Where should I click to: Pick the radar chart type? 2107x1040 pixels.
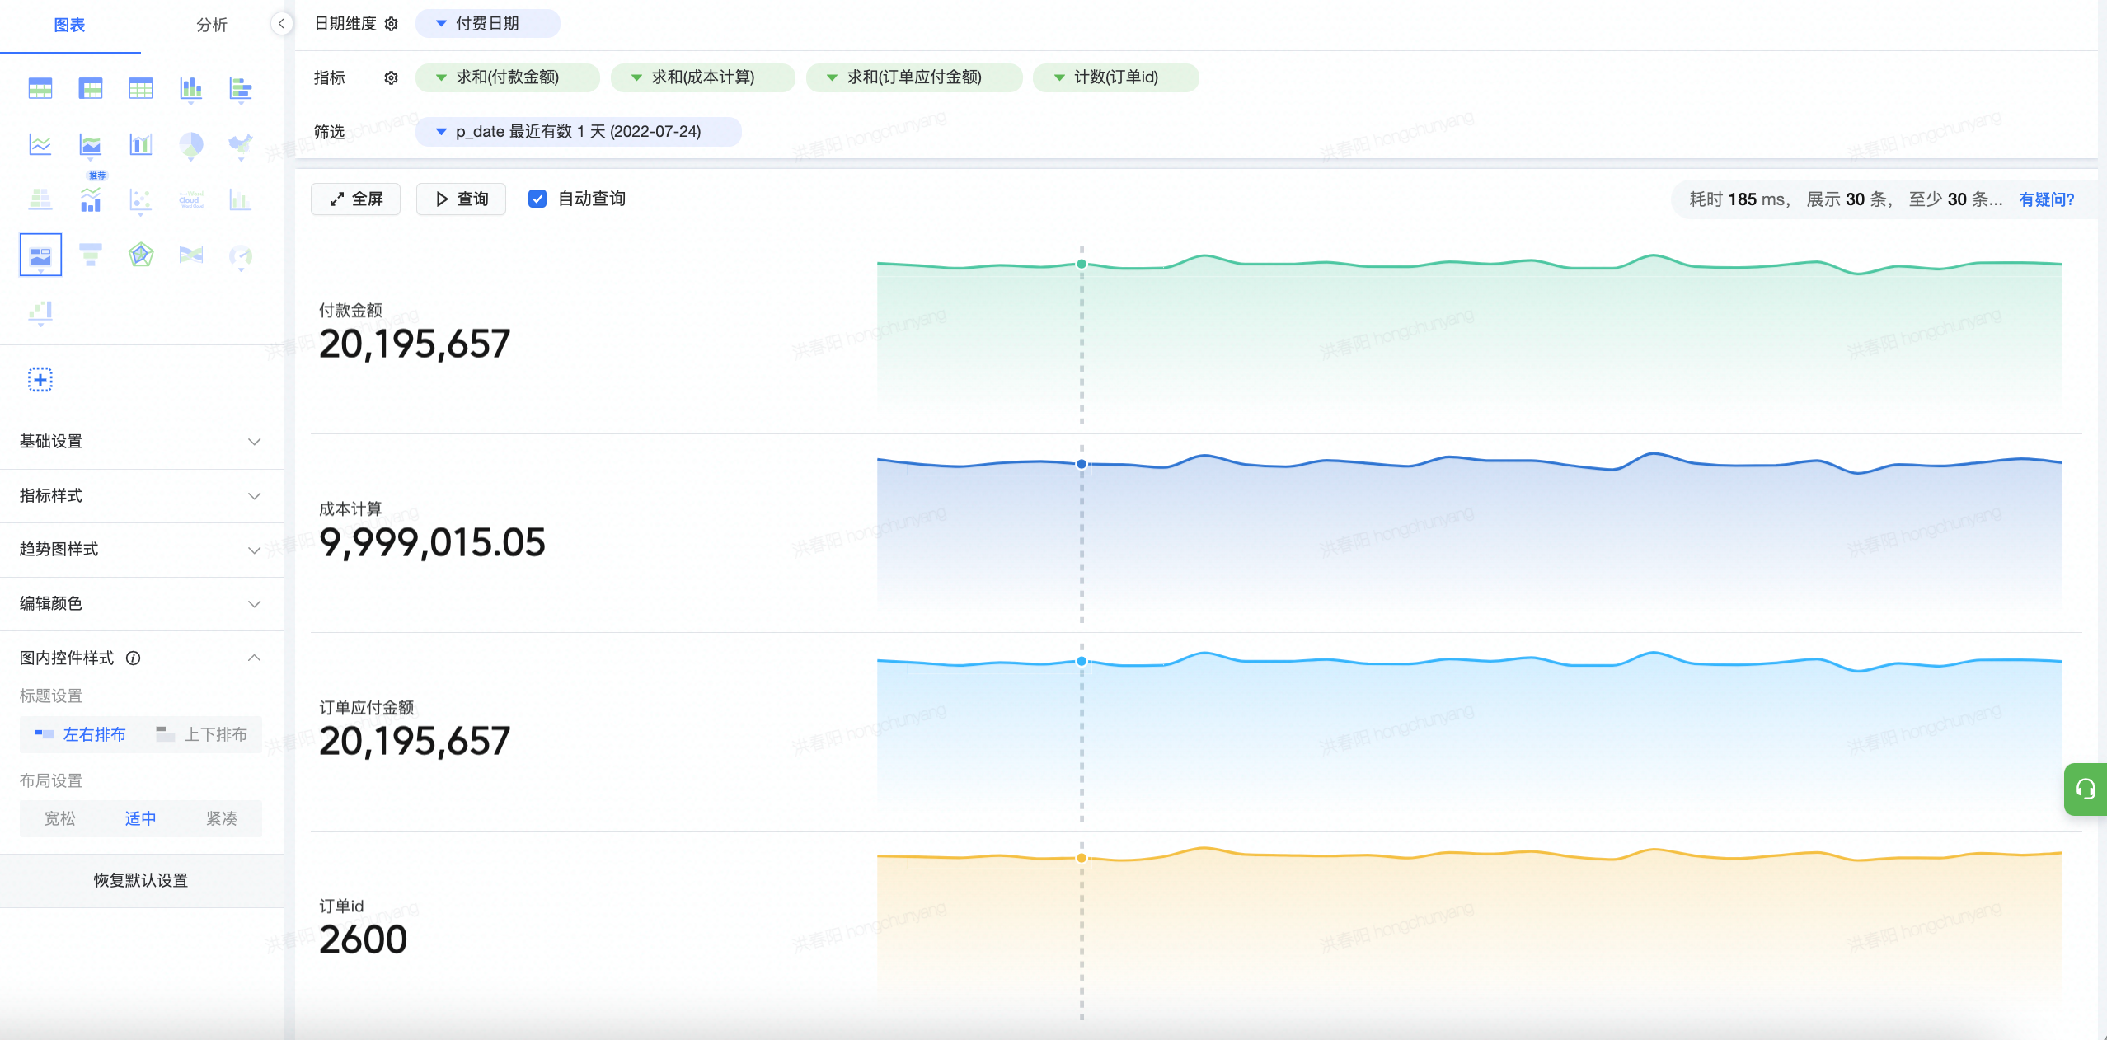click(x=141, y=255)
